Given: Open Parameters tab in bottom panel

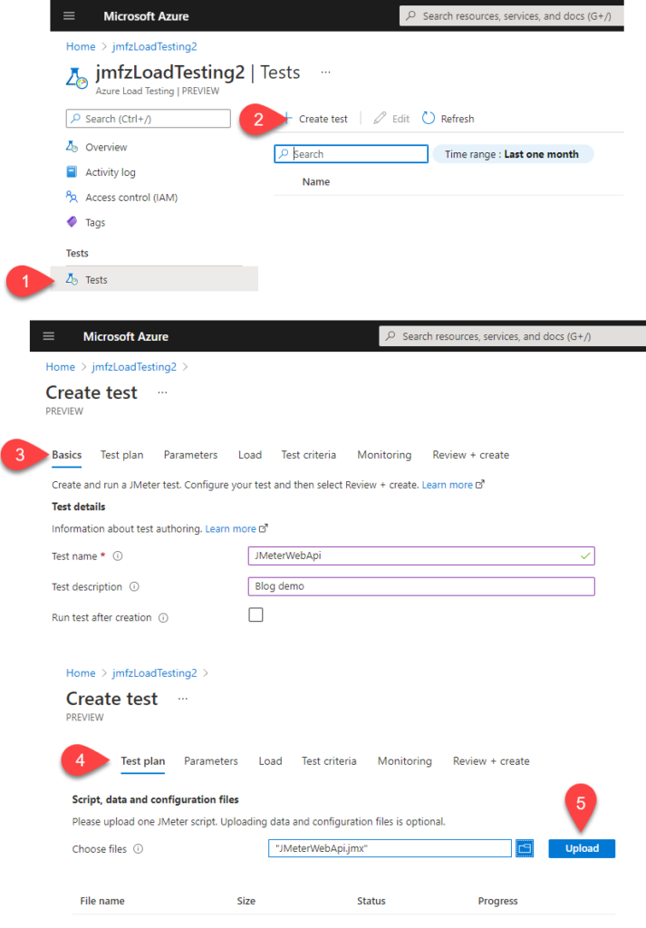Looking at the screenshot, I should pyautogui.click(x=210, y=760).
